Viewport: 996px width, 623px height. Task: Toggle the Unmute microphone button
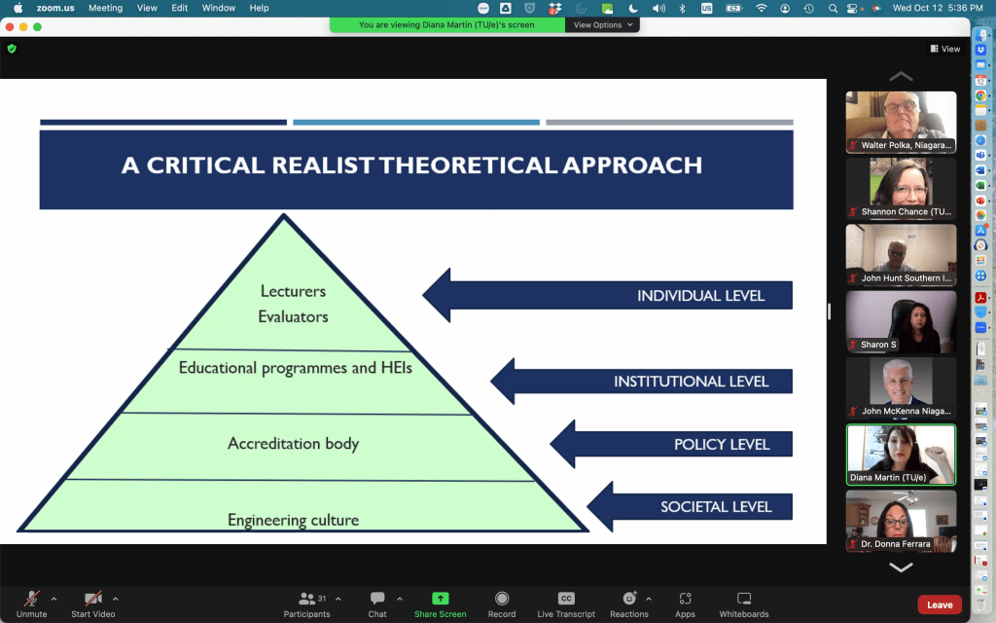click(x=31, y=599)
